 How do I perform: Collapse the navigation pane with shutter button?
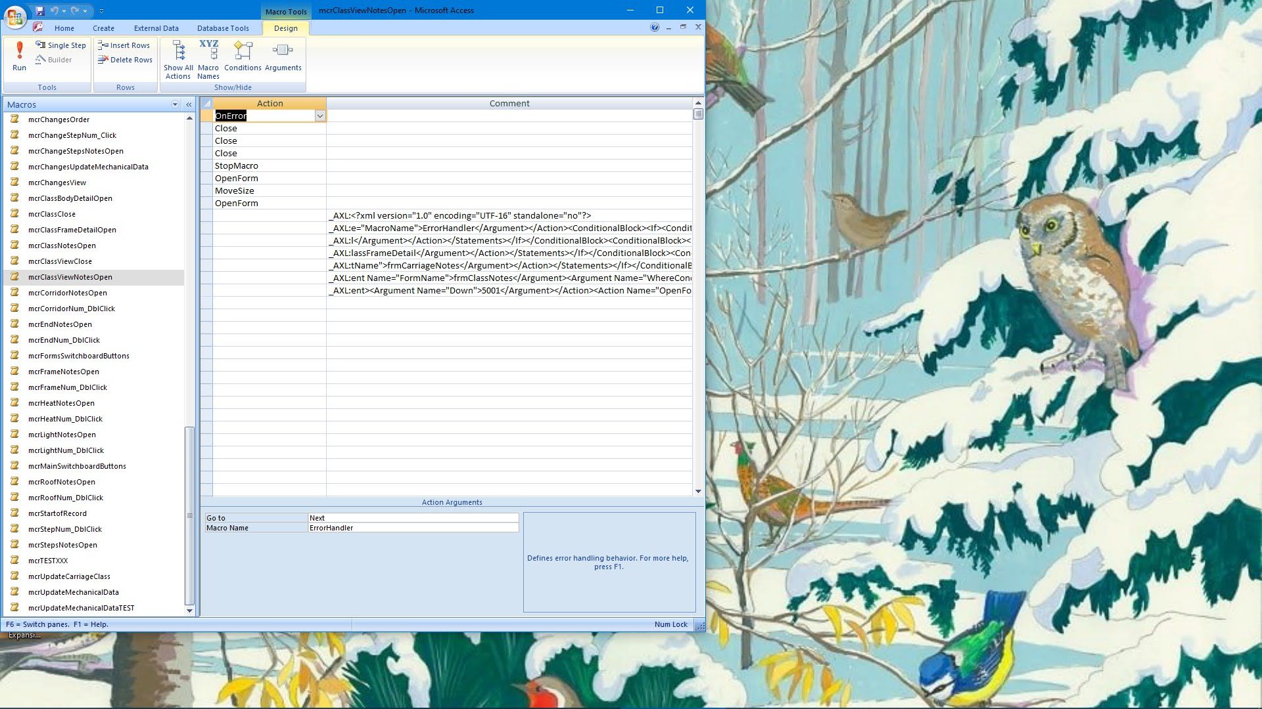pyautogui.click(x=189, y=104)
